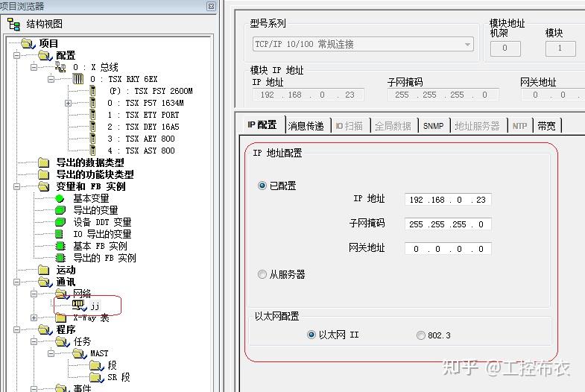
Task: Click the 网关地址 field in IP configuration
Action: [448, 248]
